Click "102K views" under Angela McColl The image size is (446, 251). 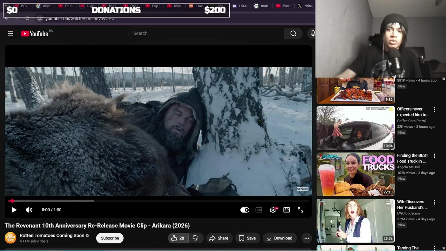[x=406, y=173]
